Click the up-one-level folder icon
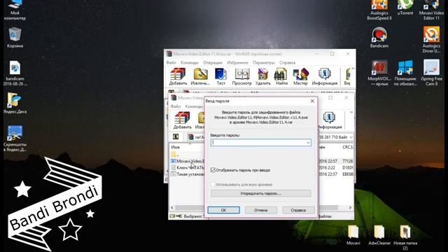This screenshot has width=448, height=252. coord(176,137)
